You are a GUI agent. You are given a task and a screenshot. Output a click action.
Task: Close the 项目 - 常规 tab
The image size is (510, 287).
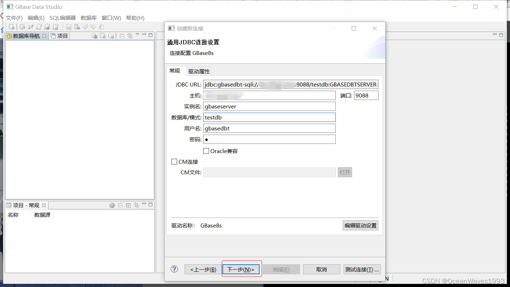pyautogui.click(x=44, y=205)
